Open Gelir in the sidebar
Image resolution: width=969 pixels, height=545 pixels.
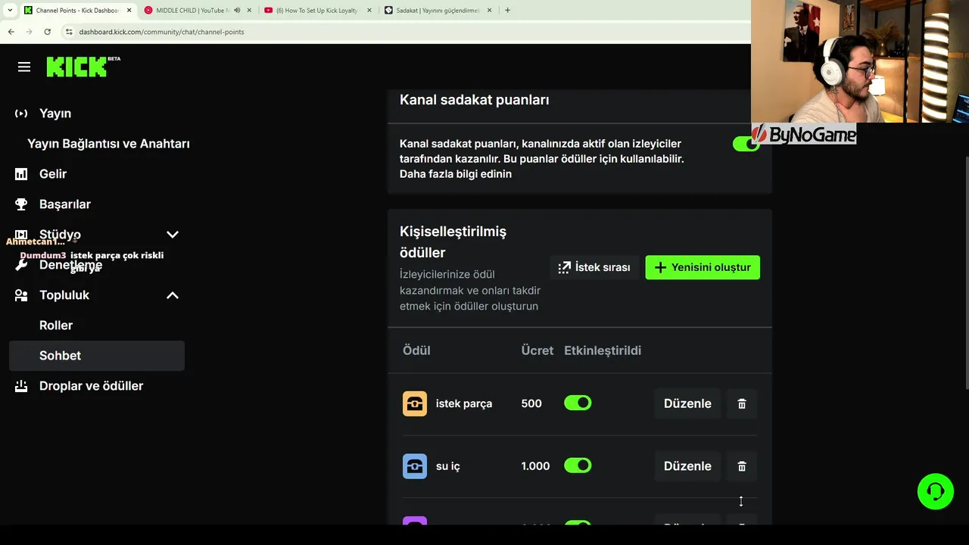click(53, 174)
